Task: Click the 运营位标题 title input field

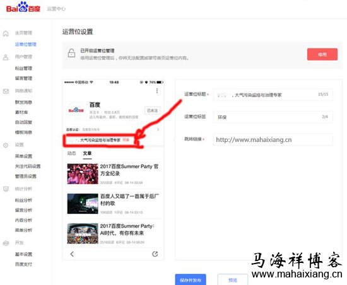Action: tap(273, 95)
